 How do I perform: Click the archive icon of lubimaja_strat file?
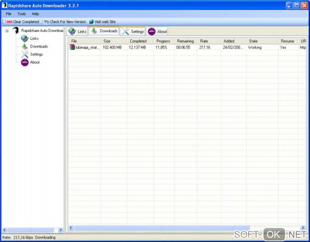[72, 47]
